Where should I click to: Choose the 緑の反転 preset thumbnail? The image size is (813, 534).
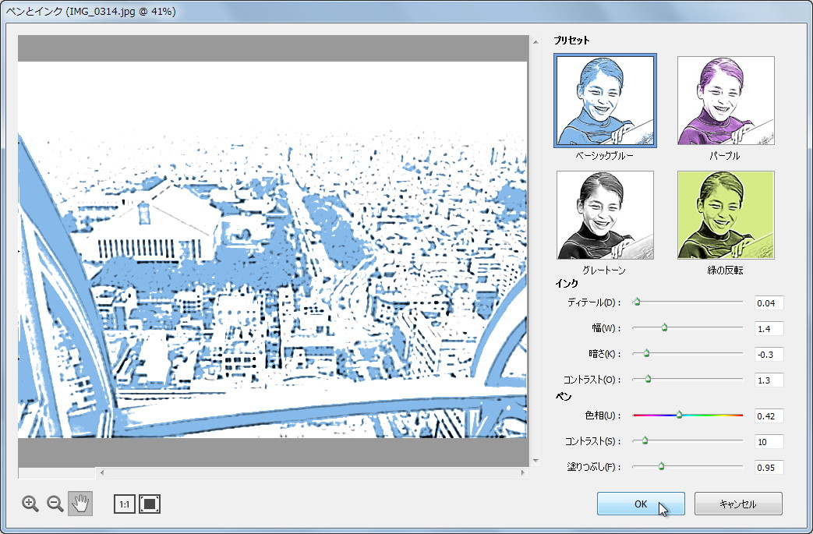[726, 215]
